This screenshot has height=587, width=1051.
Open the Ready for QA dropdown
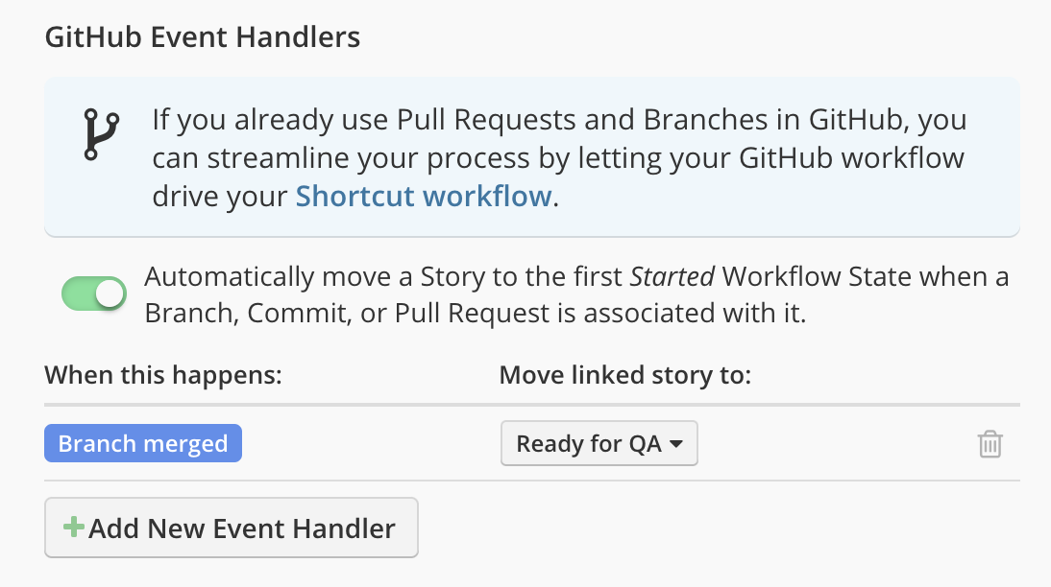(x=599, y=444)
